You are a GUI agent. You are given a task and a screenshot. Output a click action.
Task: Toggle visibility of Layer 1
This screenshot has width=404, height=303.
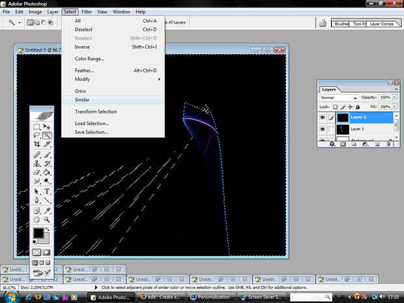323,129
